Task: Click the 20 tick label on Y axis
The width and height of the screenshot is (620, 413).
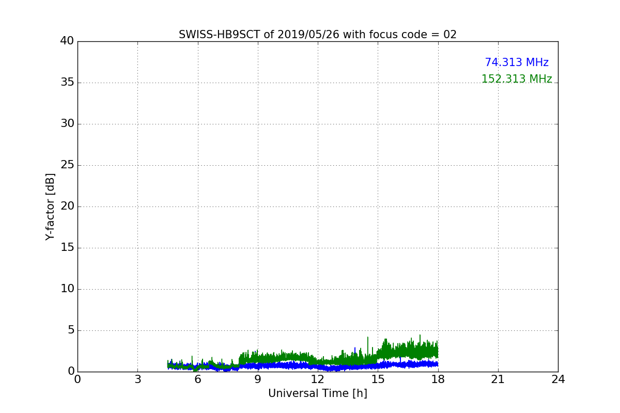Action: (x=67, y=206)
